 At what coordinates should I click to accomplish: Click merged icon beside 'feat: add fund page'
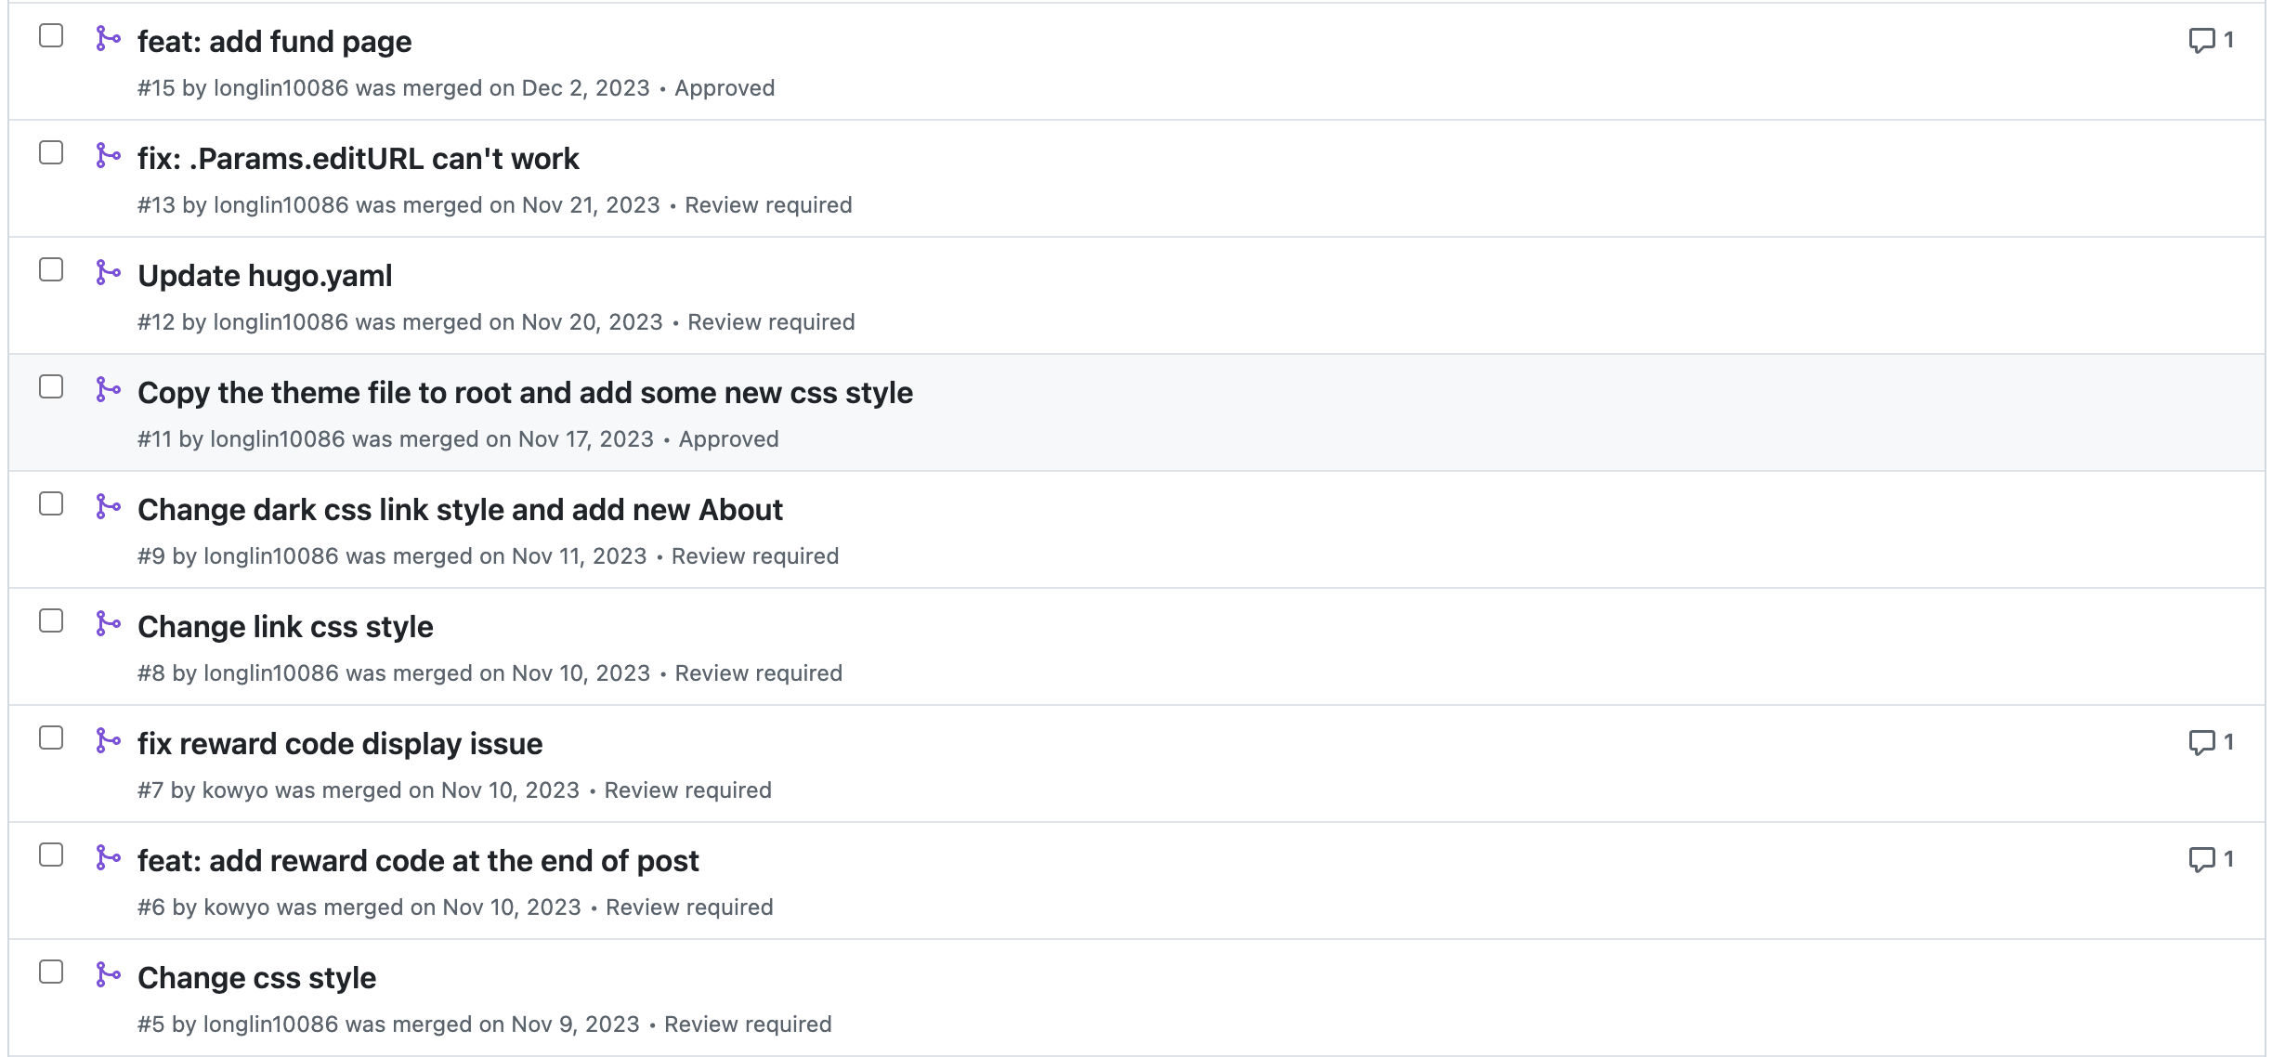pyautogui.click(x=108, y=39)
